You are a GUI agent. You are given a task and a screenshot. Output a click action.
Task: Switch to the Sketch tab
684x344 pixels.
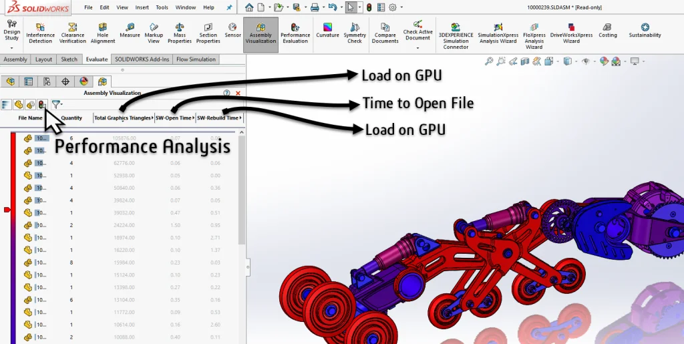tap(69, 59)
